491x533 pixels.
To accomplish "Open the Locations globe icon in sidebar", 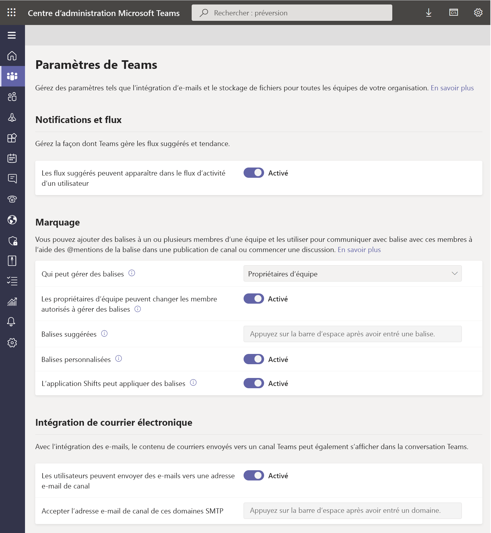I will click(12, 220).
